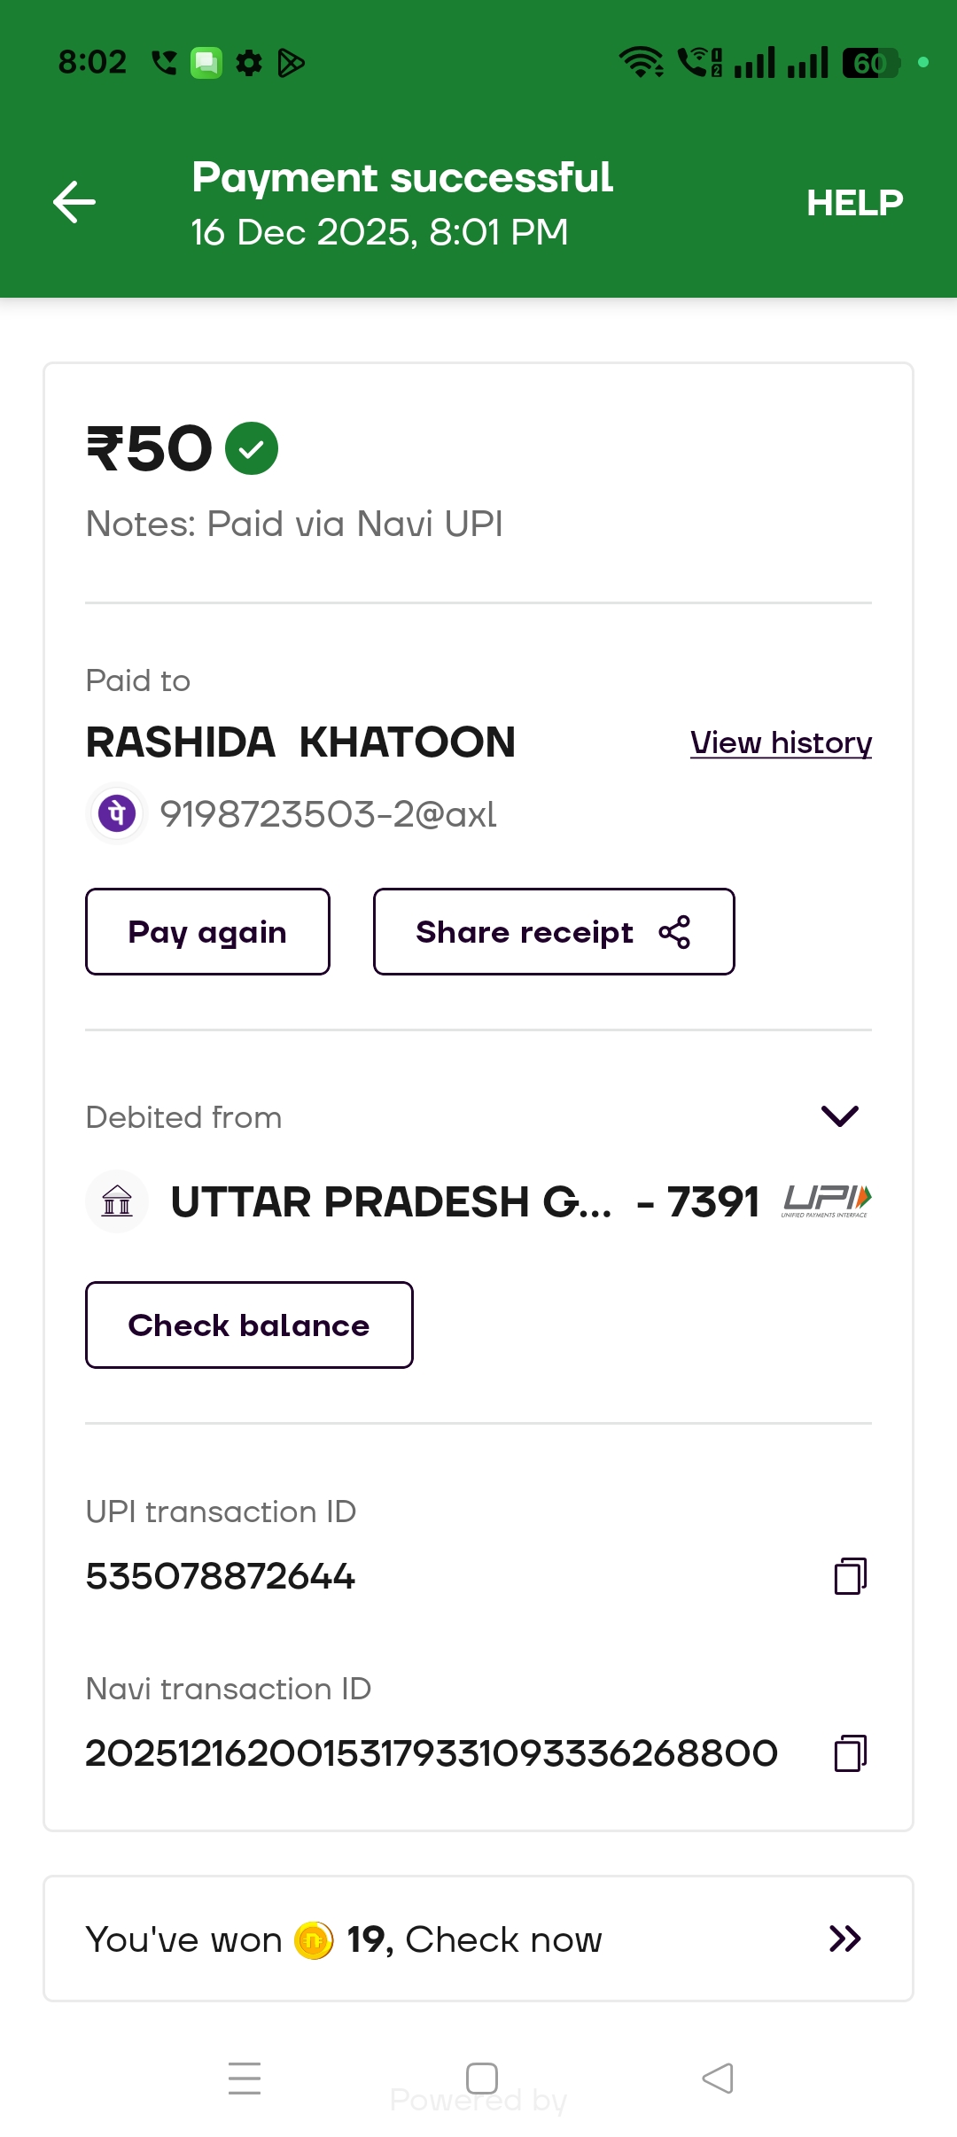The width and height of the screenshot is (957, 2137).
Task: Expand the Debited from details chevron
Action: [x=839, y=1116]
